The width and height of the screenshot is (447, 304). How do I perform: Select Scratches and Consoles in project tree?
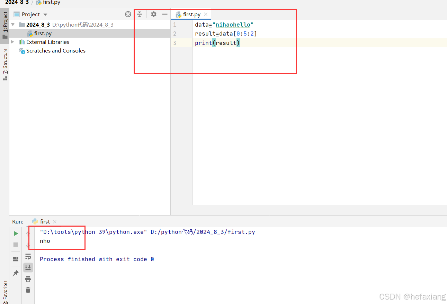pyautogui.click(x=56, y=51)
